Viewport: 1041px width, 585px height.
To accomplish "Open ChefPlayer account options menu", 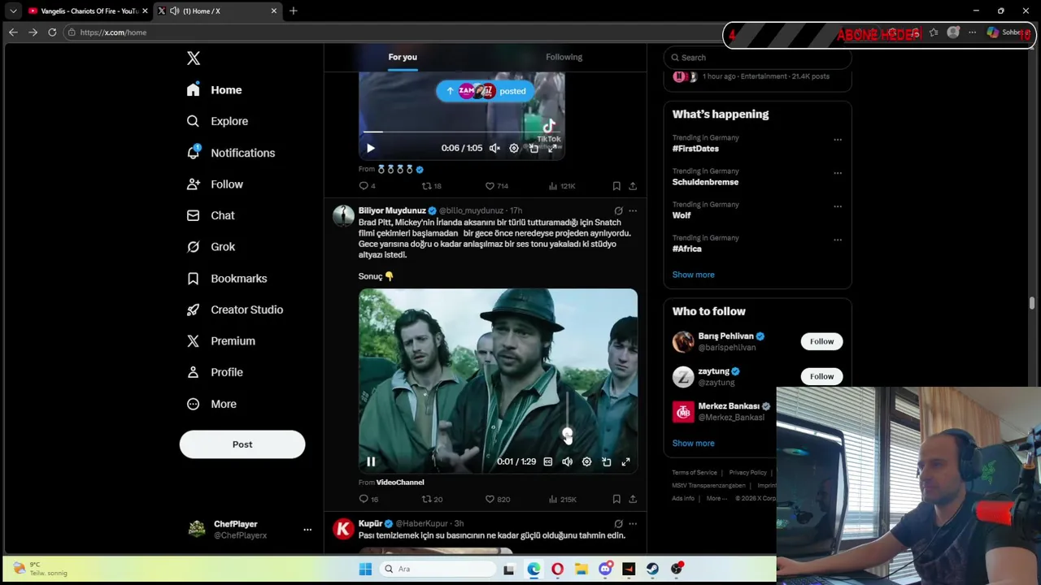I will pos(307,530).
